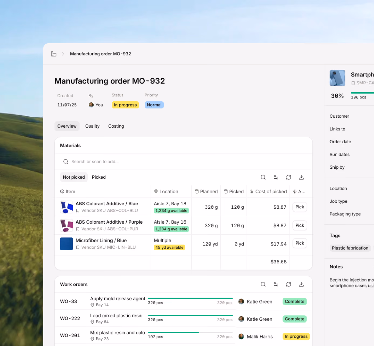
Task: Click the You creator avatar
Action: click(91, 105)
